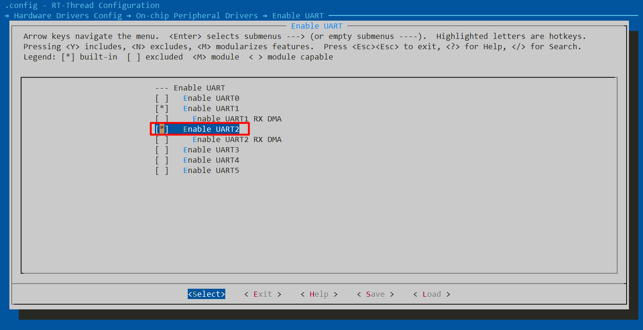Click the Exit button

263,294
